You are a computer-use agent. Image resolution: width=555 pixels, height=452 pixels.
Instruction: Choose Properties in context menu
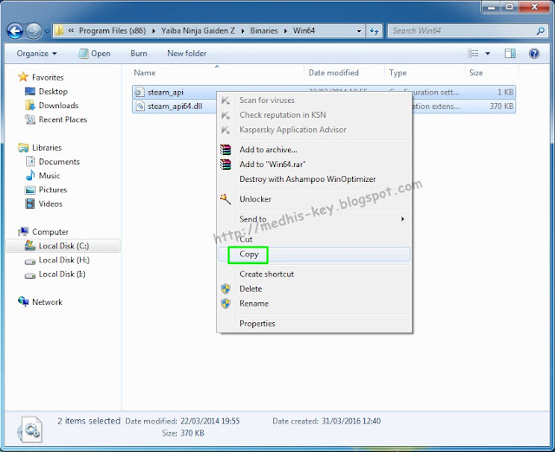coord(314,324)
